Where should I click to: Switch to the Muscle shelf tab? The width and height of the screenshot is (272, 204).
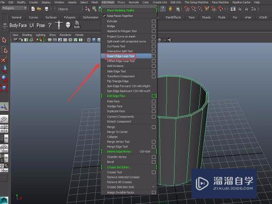click(x=206, y=17)
